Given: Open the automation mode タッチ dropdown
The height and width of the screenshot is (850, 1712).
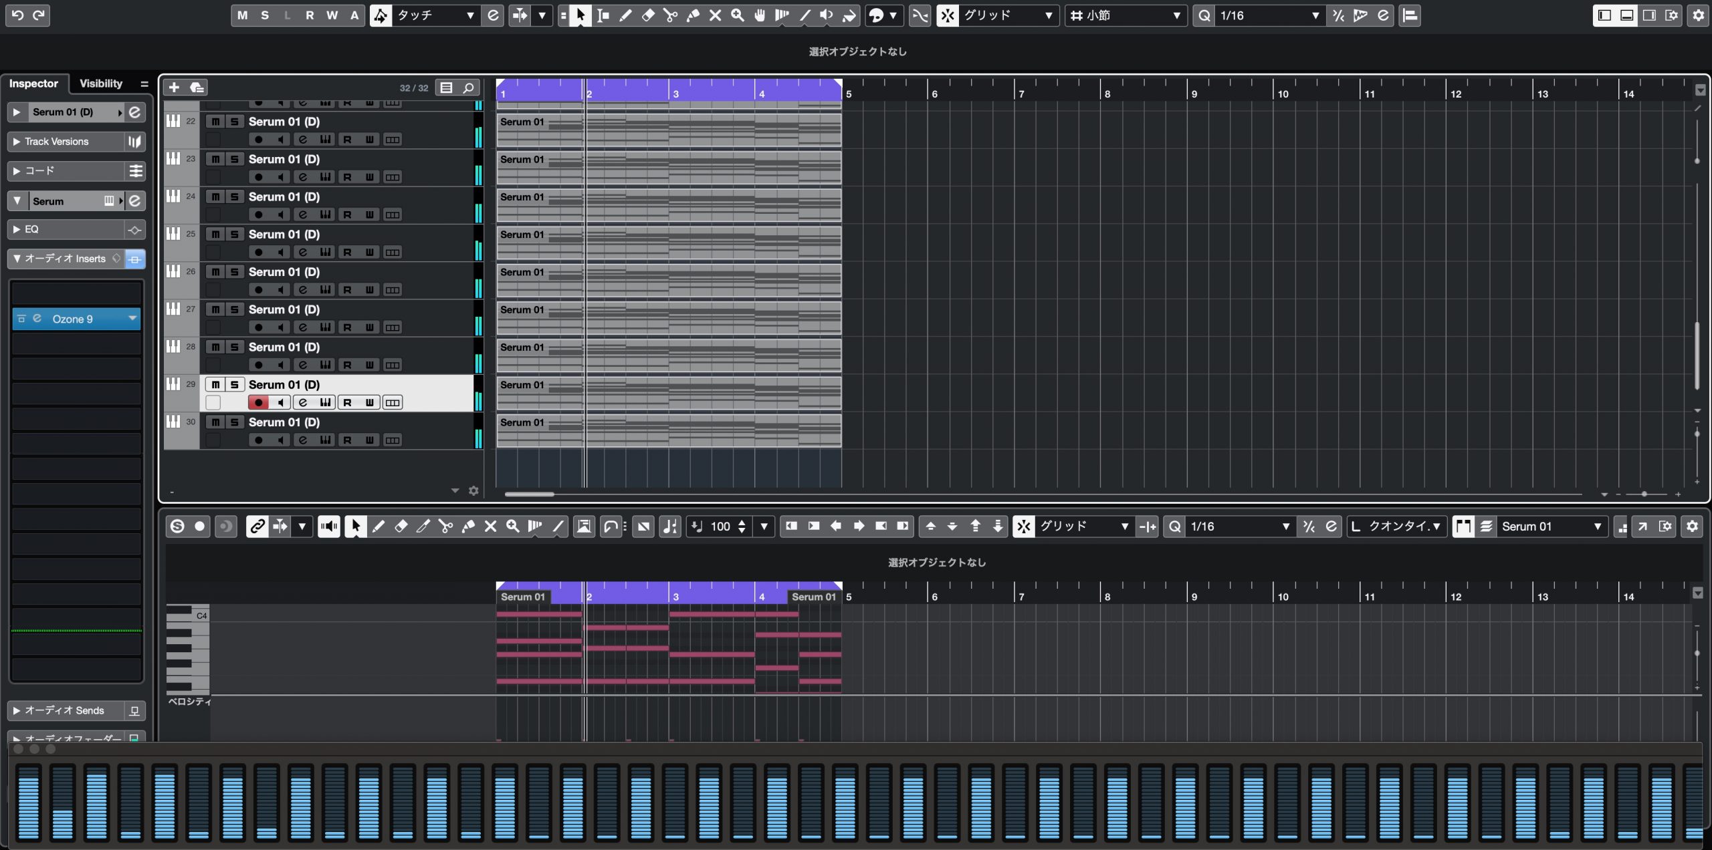Looking at the screenshot, I should 435,15.
